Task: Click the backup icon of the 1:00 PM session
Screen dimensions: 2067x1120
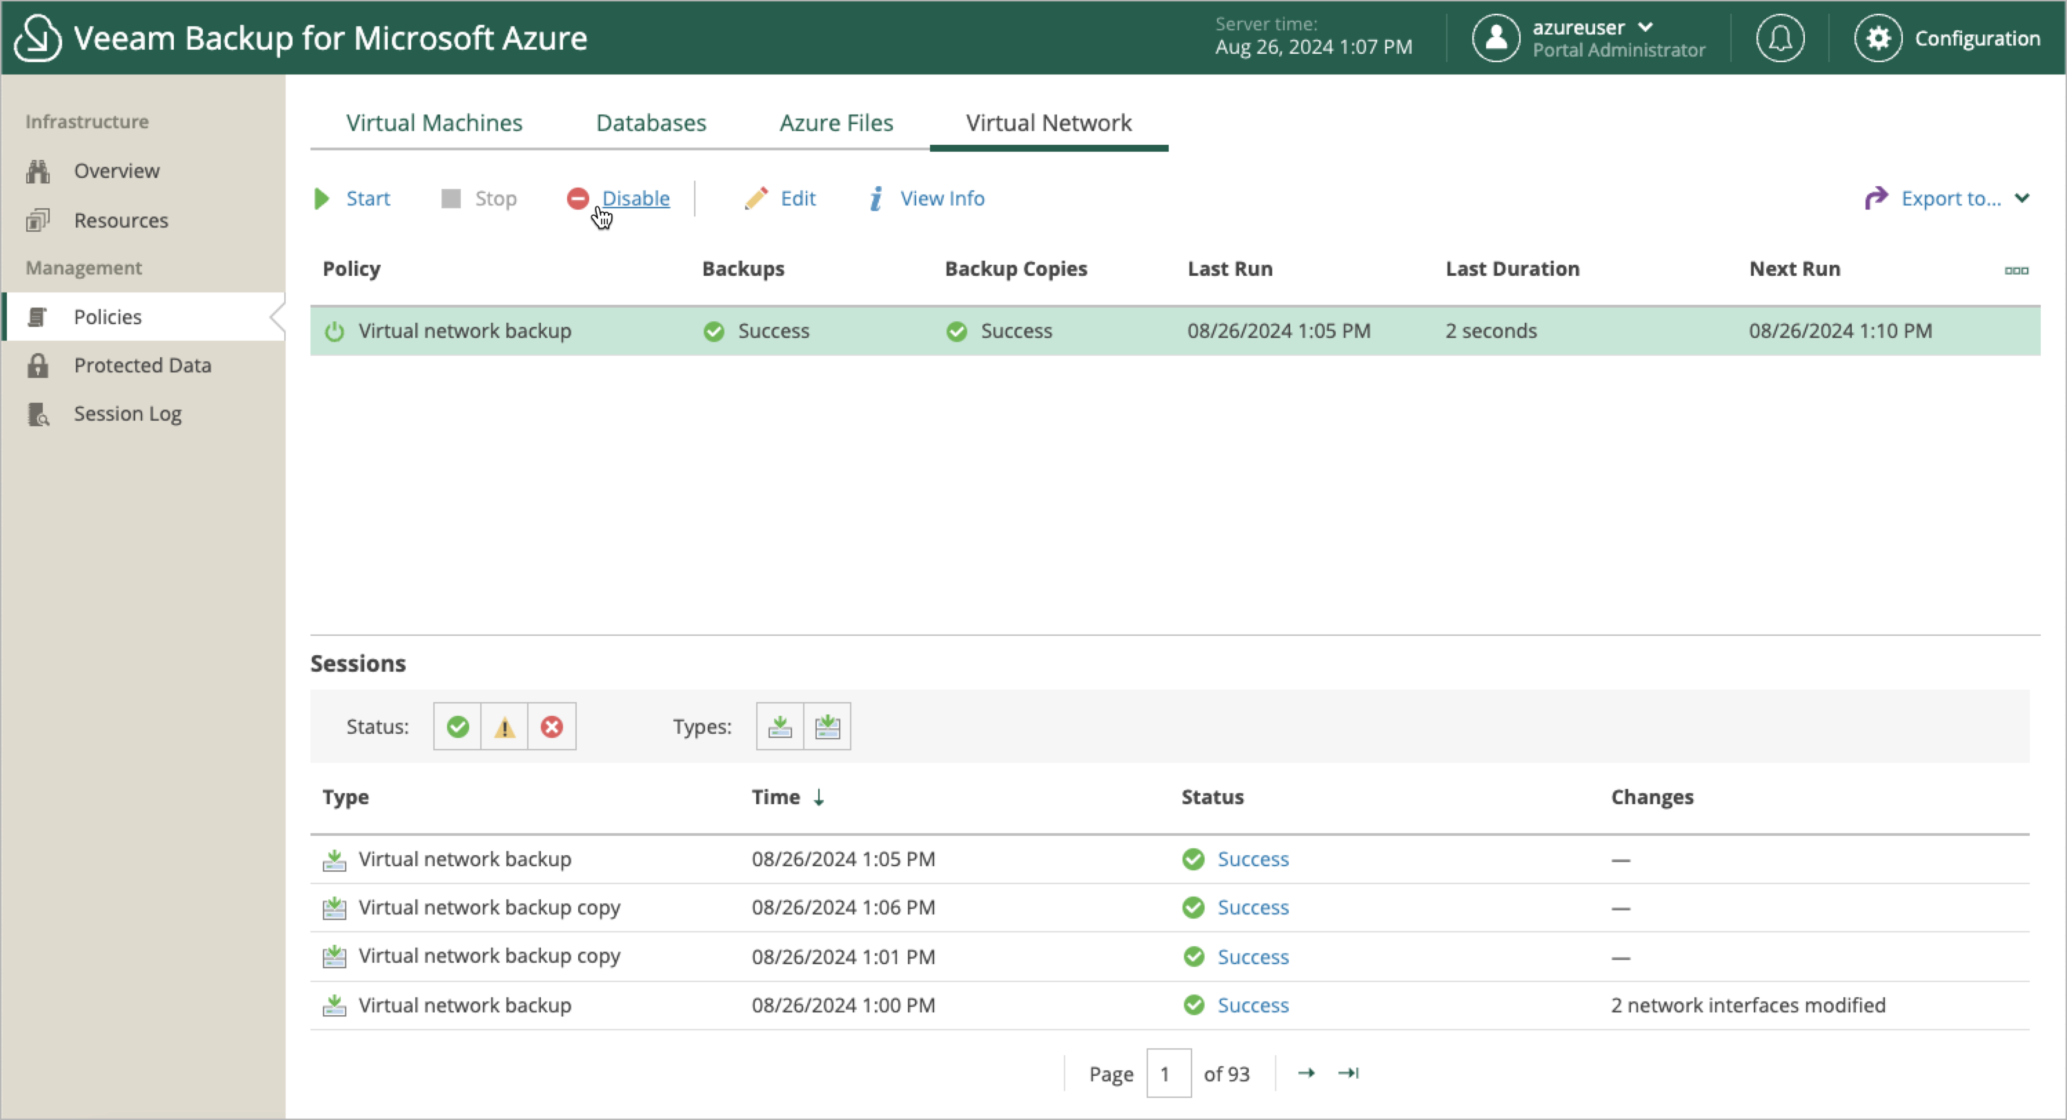Action: point(335,1006)
